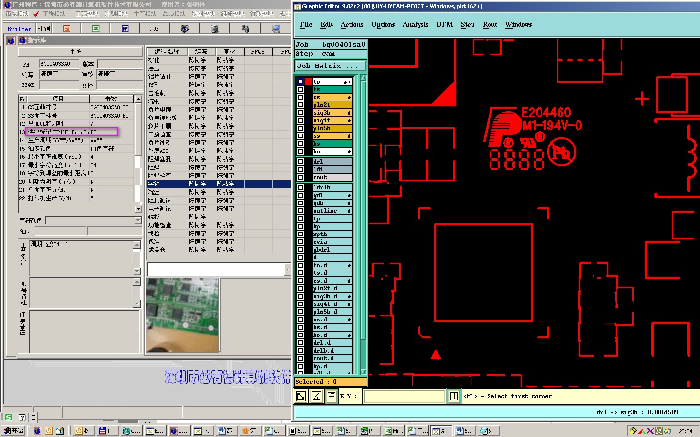Click parameter list scroll down arrow
The image size is (700, 437).
[x=138, y=209]
